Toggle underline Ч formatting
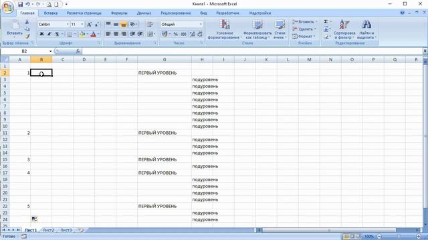 click(x=57, y=34)
